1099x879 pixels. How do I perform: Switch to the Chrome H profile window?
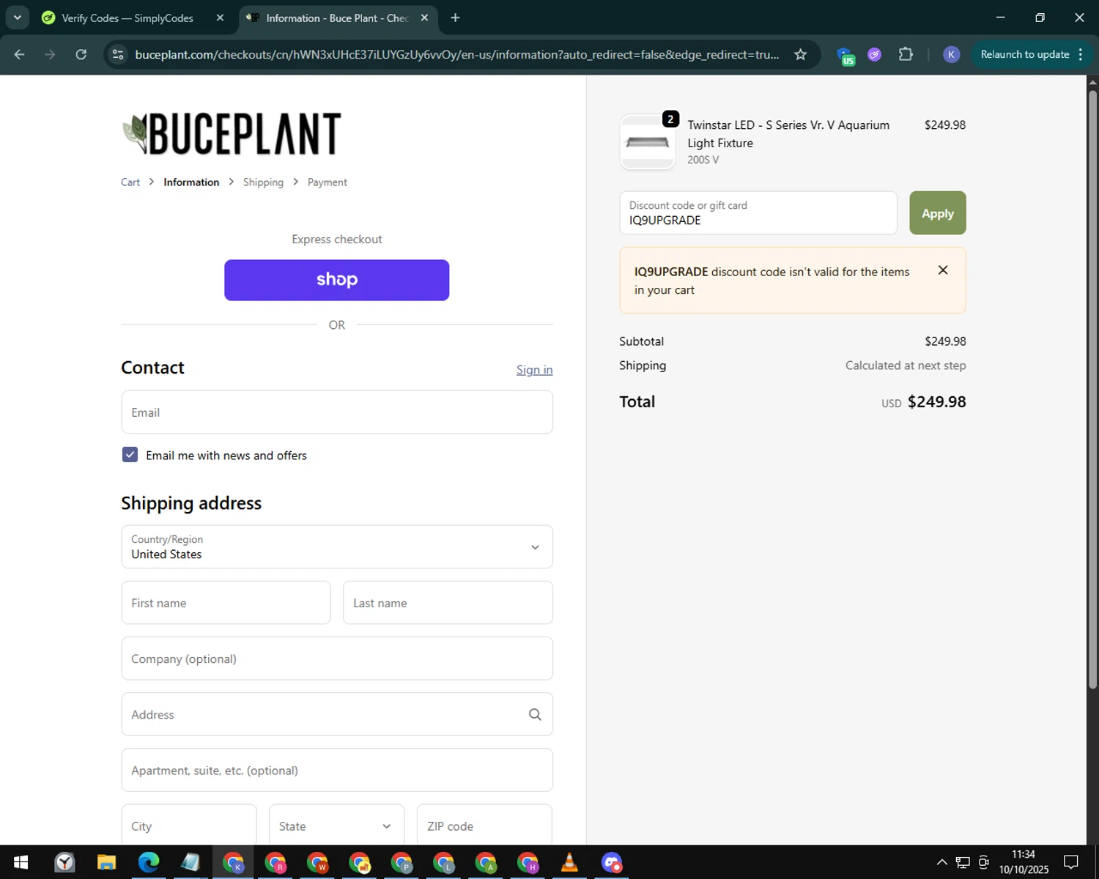[528, 862]
